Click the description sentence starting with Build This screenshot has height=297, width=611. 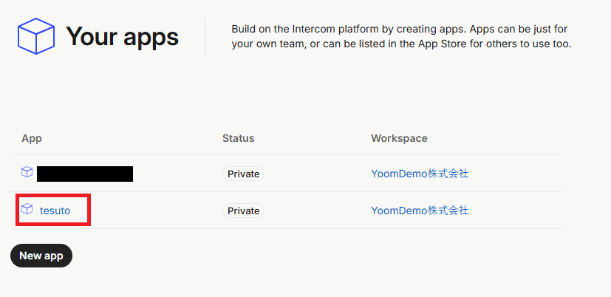click(x=401, y=36)
